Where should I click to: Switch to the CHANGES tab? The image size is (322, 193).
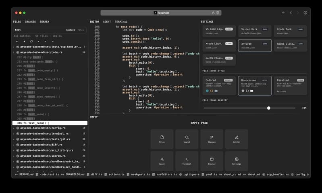coord(30,22)
